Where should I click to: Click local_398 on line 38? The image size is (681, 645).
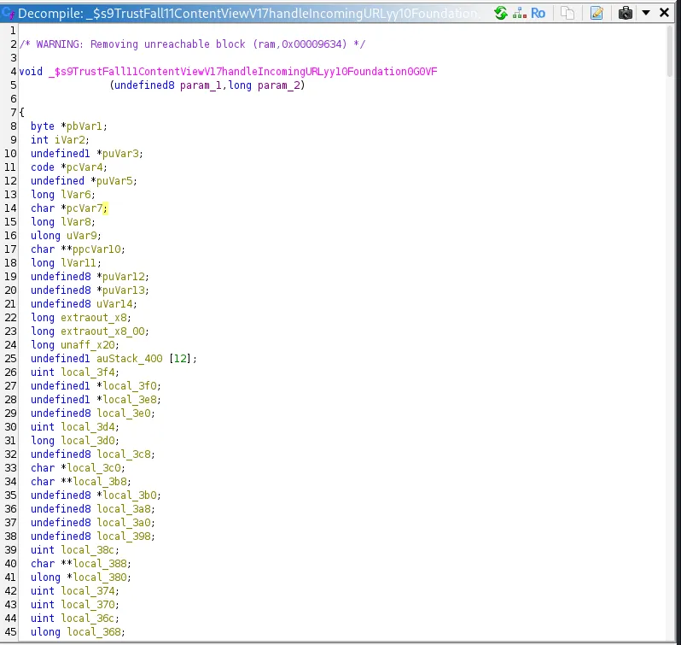[123, 537]
